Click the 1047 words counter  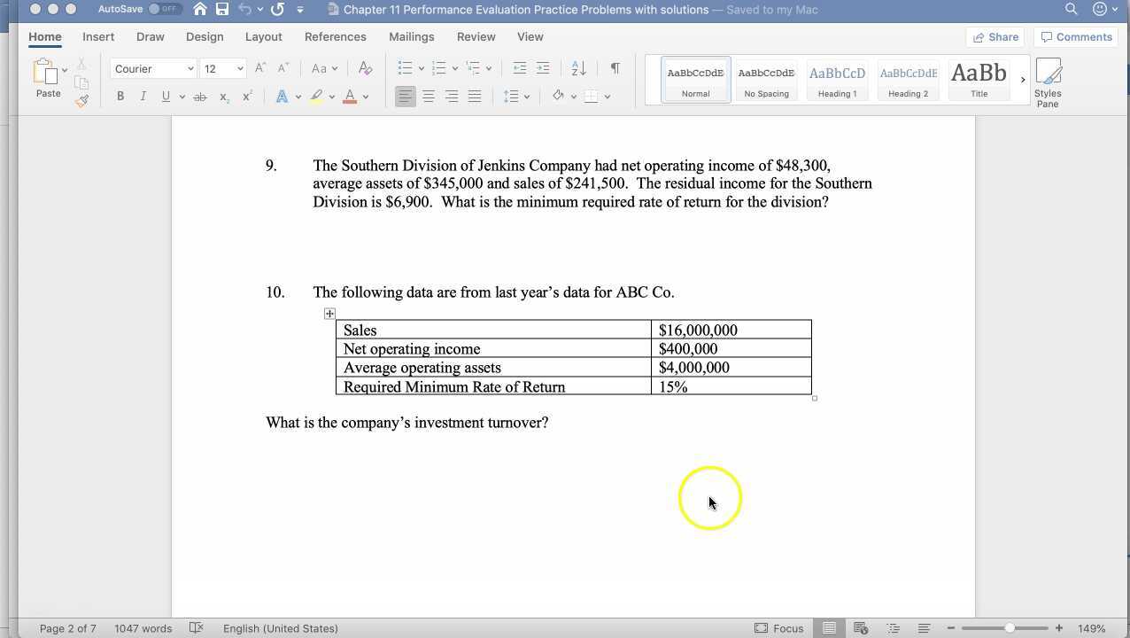click(143, 628)
